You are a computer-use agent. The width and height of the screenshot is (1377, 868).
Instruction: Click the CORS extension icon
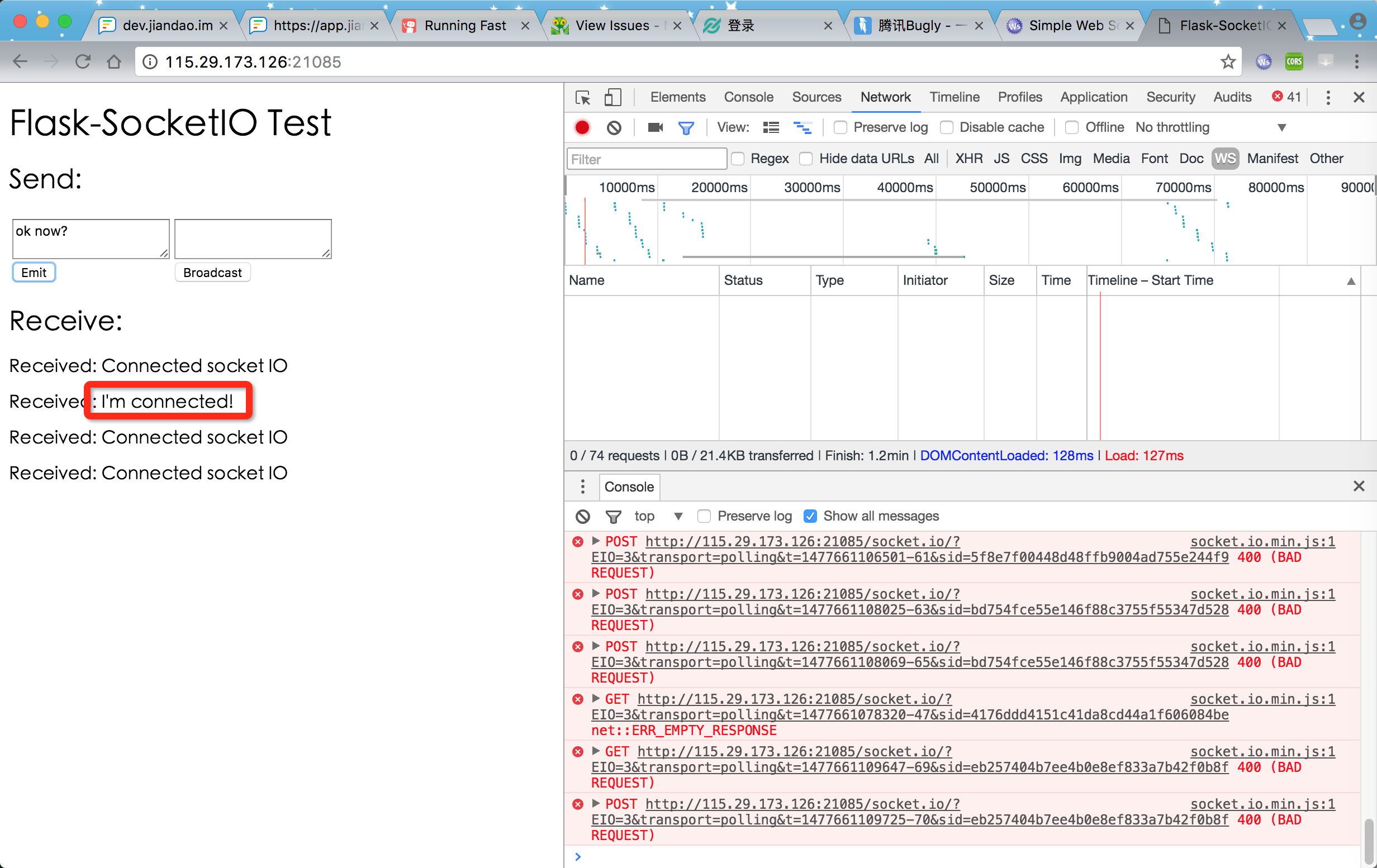[1294, 61]
